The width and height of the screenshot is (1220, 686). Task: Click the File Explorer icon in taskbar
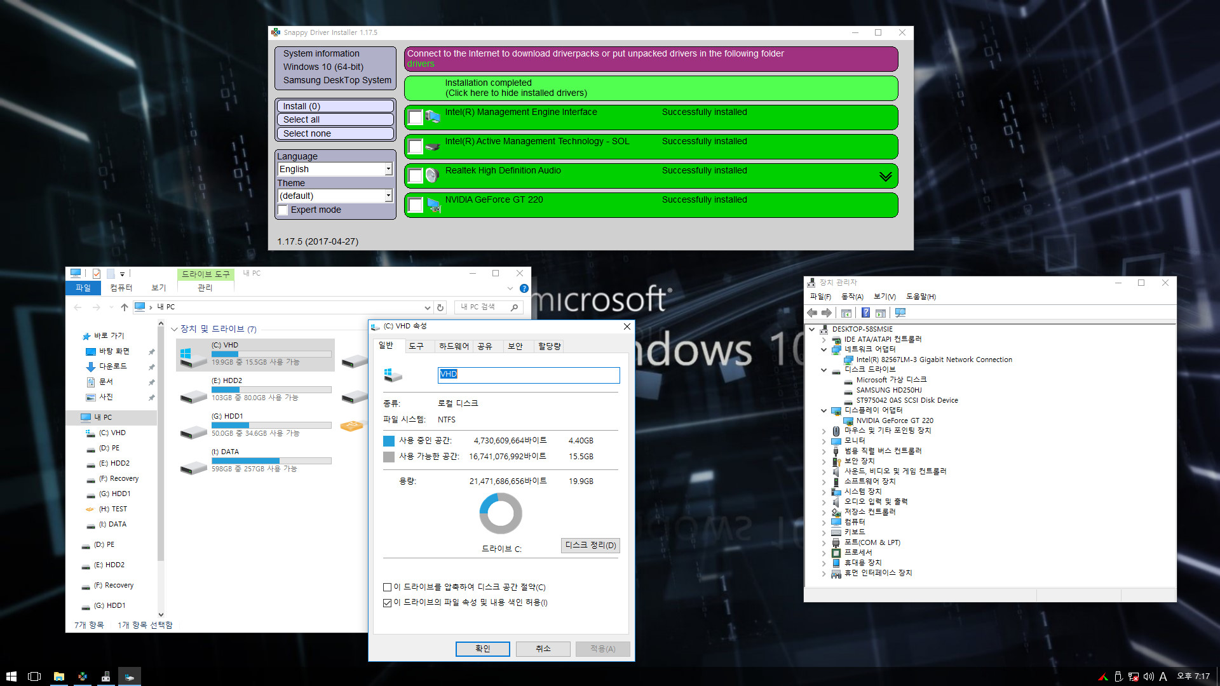pyautogui.click(x=58, y=676)
